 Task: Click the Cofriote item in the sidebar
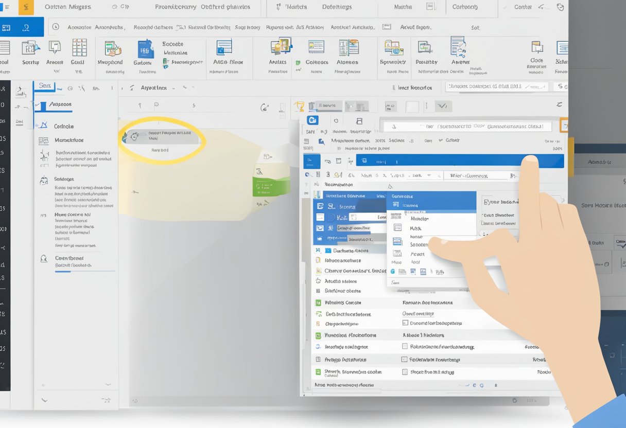point(63,126)
